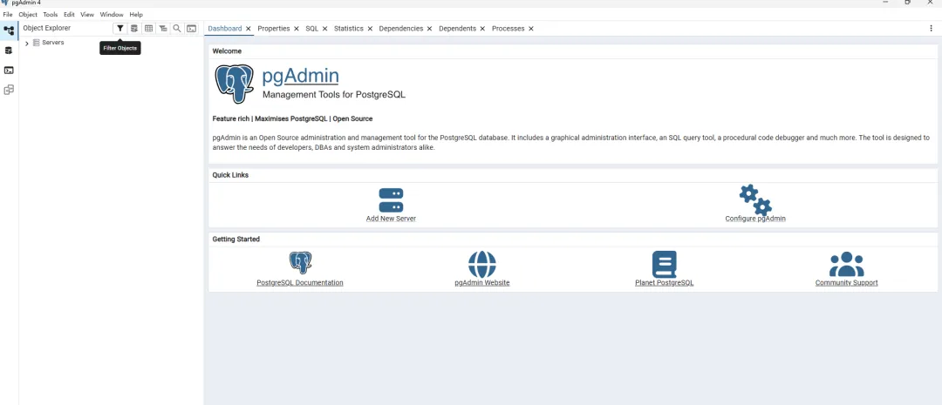This screenshot has width=942, height=405.
Task: Open the Community Support link text
Action: point(846,282)
